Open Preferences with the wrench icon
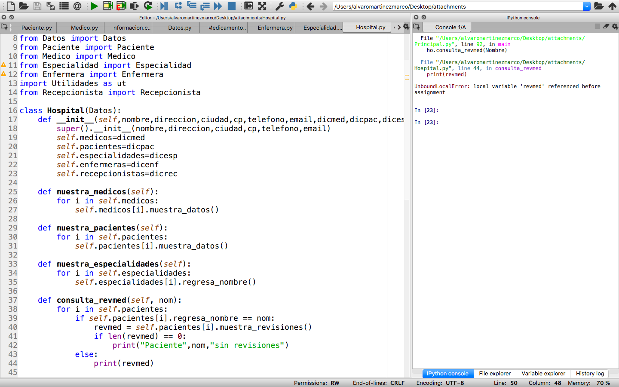This screenshot has width=619, height=387. 279,6
